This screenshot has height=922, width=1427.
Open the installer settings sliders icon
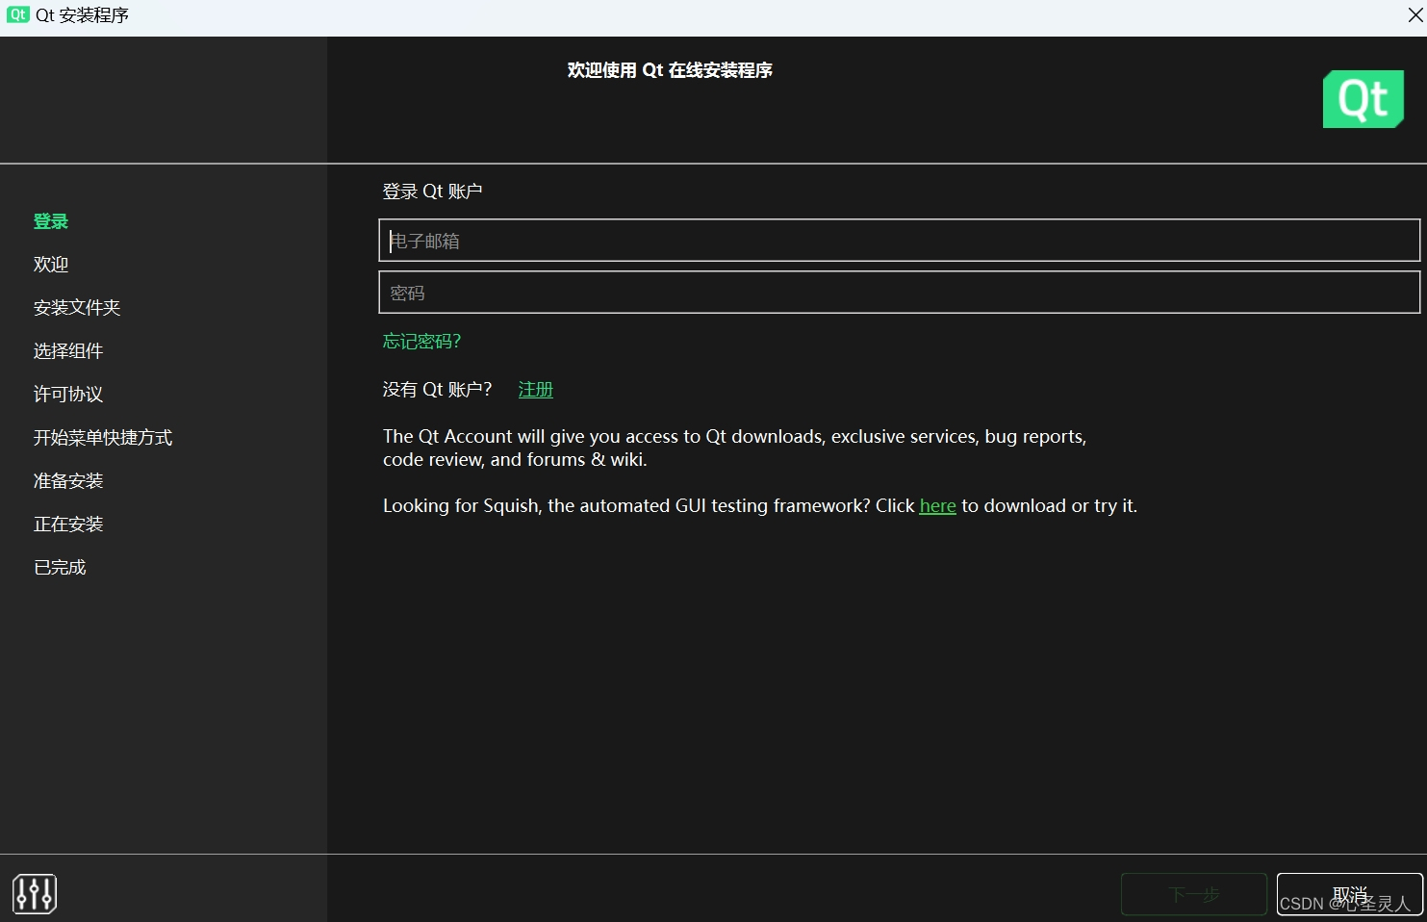pyautogui.click(x=35, y=893)
